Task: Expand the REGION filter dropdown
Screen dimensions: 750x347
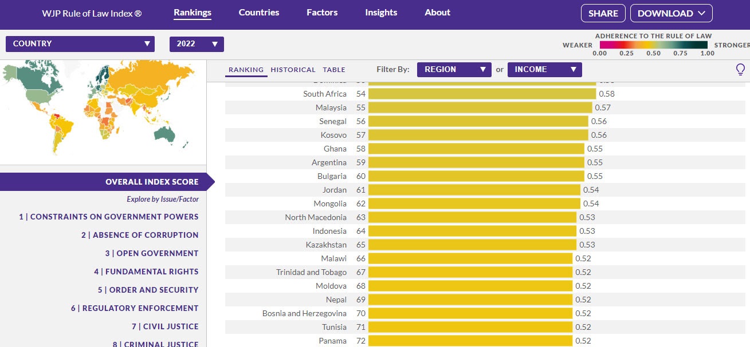Action: tap(454, 70)
